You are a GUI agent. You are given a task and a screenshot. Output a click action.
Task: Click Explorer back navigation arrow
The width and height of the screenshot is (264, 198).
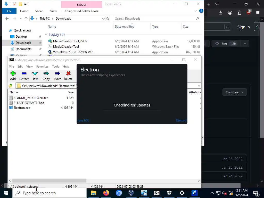pyautogui.click(x=7, y=19)
